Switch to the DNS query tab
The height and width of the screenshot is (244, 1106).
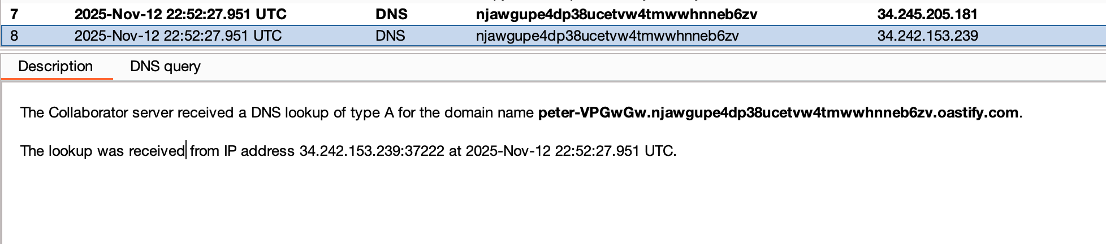tap(165, 67)
